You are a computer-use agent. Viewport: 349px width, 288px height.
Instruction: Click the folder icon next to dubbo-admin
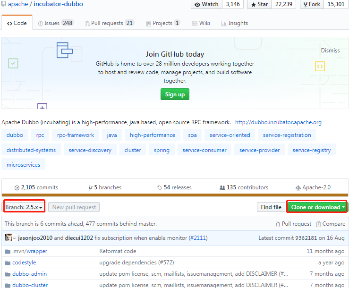tap(8, 274)
